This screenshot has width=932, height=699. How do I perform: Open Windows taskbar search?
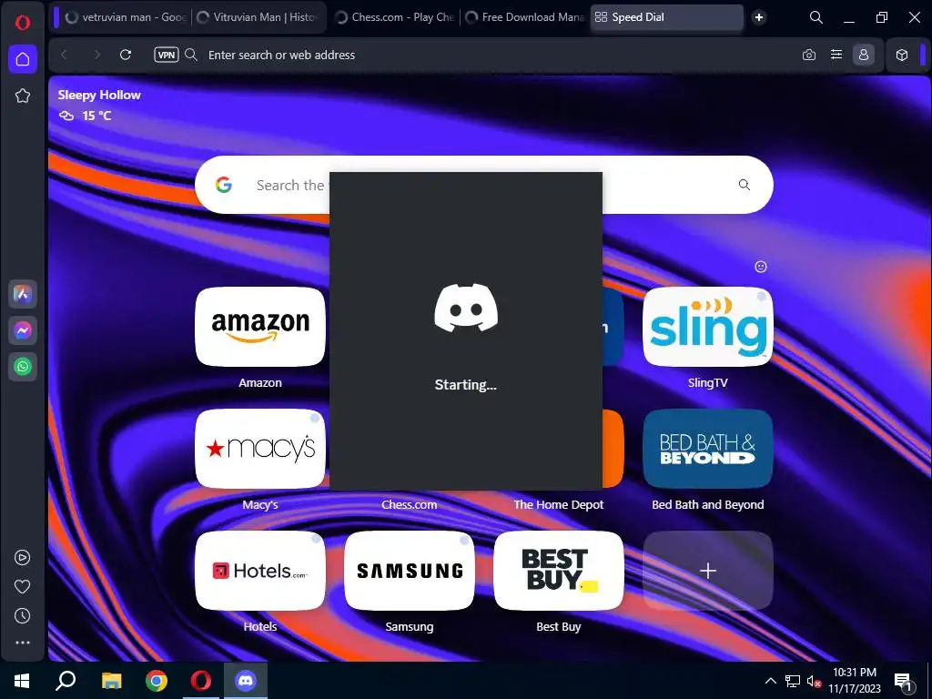point(66,681)
